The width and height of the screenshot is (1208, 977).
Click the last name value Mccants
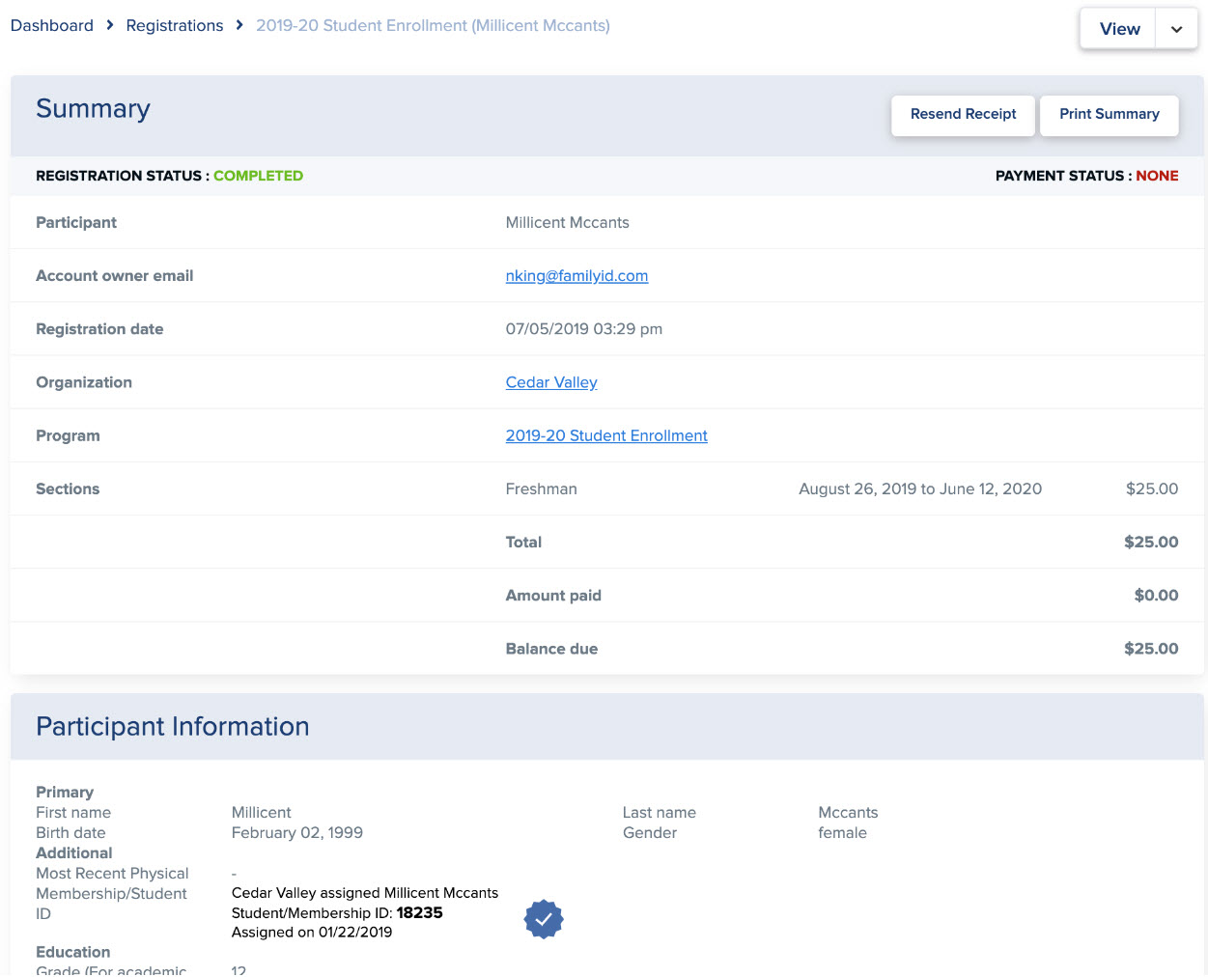tap(848, 813)
